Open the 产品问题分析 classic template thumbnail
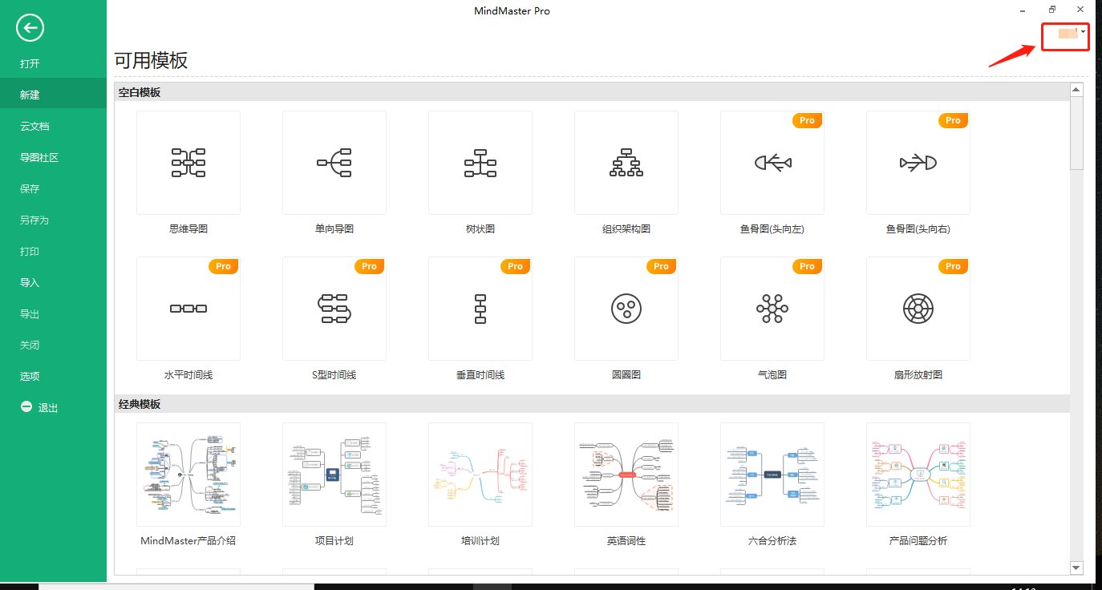 click(918, 475)
